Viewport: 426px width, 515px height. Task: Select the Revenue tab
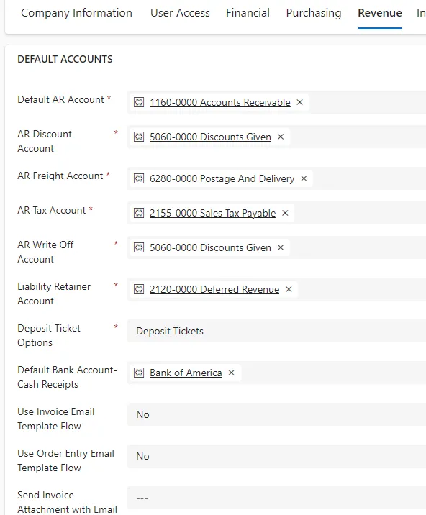pos(380,13)
